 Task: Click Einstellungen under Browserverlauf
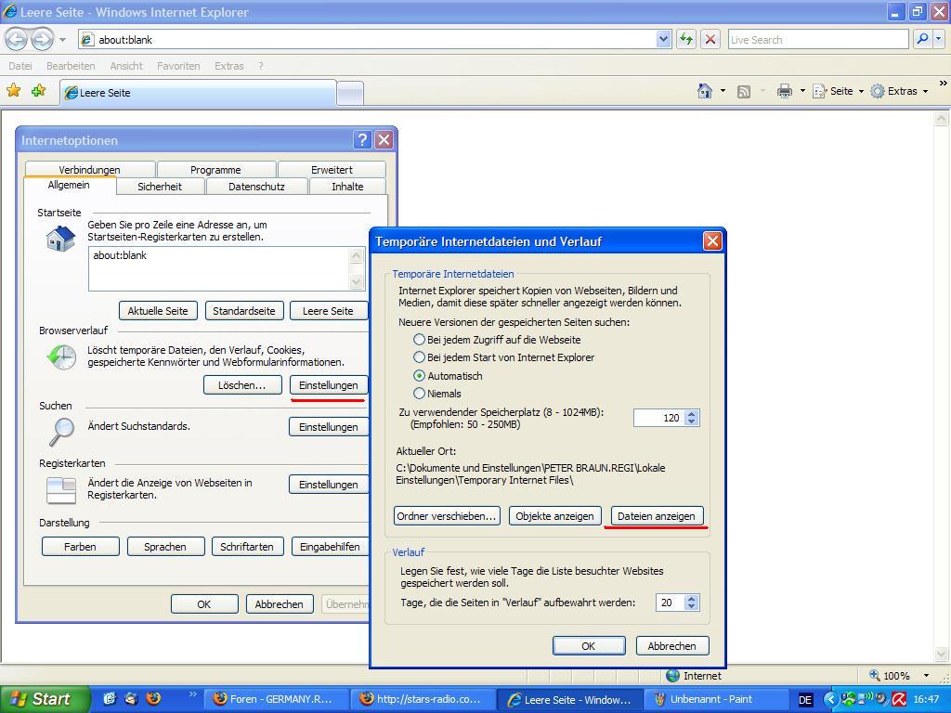[x=328, y=385]
